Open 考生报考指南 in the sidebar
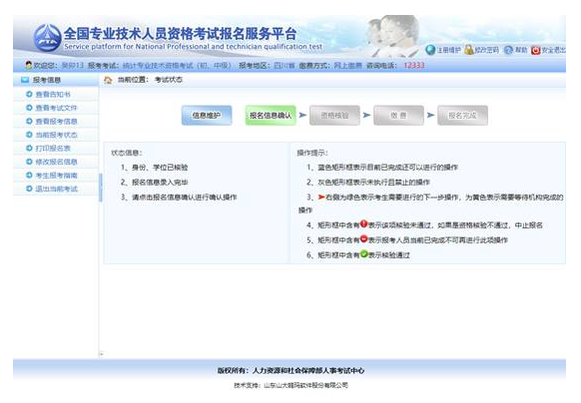This screenshot has width=581, height=403. click(x=56, y=176)
